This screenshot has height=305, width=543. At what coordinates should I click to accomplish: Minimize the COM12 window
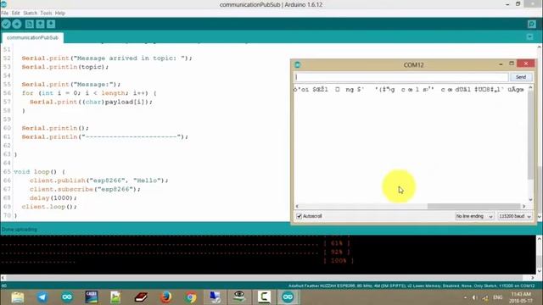(x=501, y=64)
